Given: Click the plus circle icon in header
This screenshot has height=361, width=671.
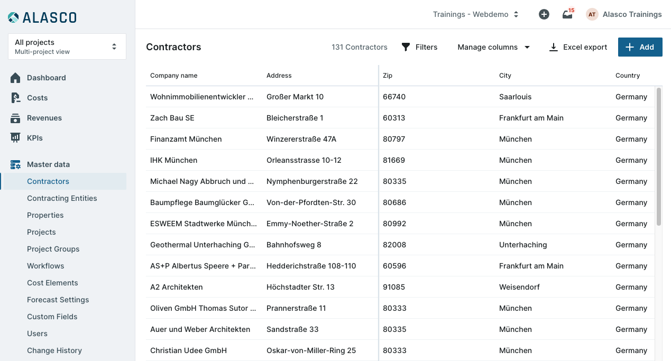Looking at the screenshot, I should click(x=544, y=14).
